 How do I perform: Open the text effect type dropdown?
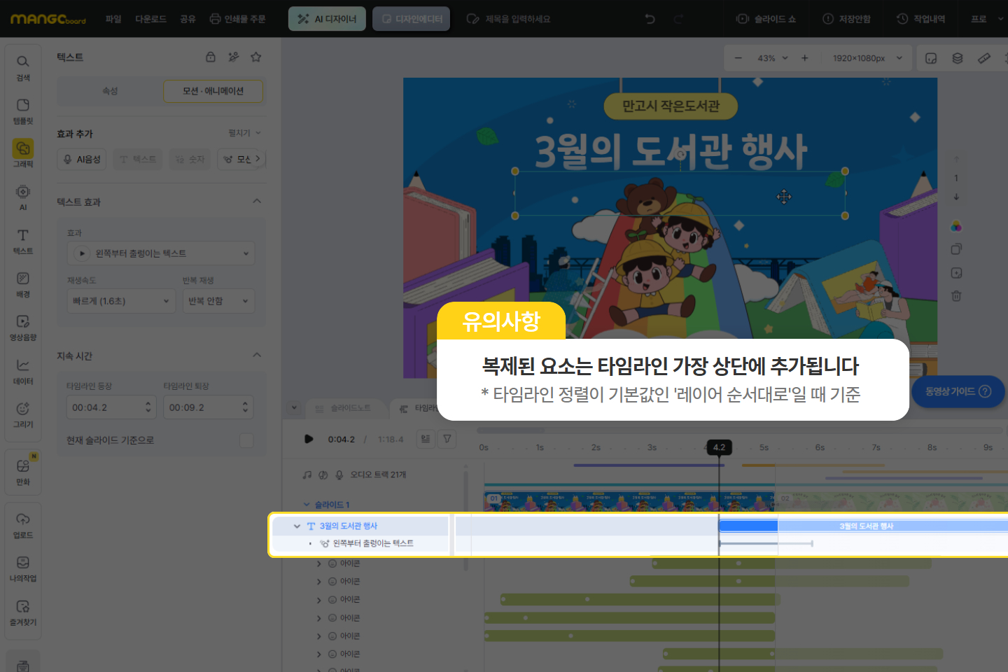pos(161,253)
